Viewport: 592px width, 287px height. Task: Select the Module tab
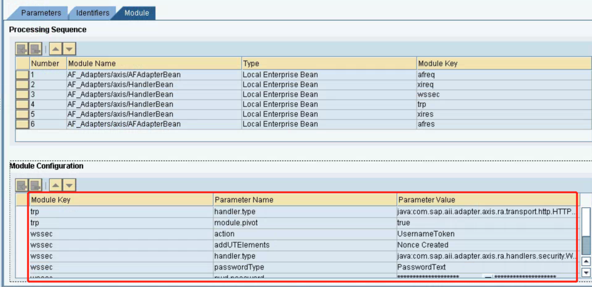[136, 13]
